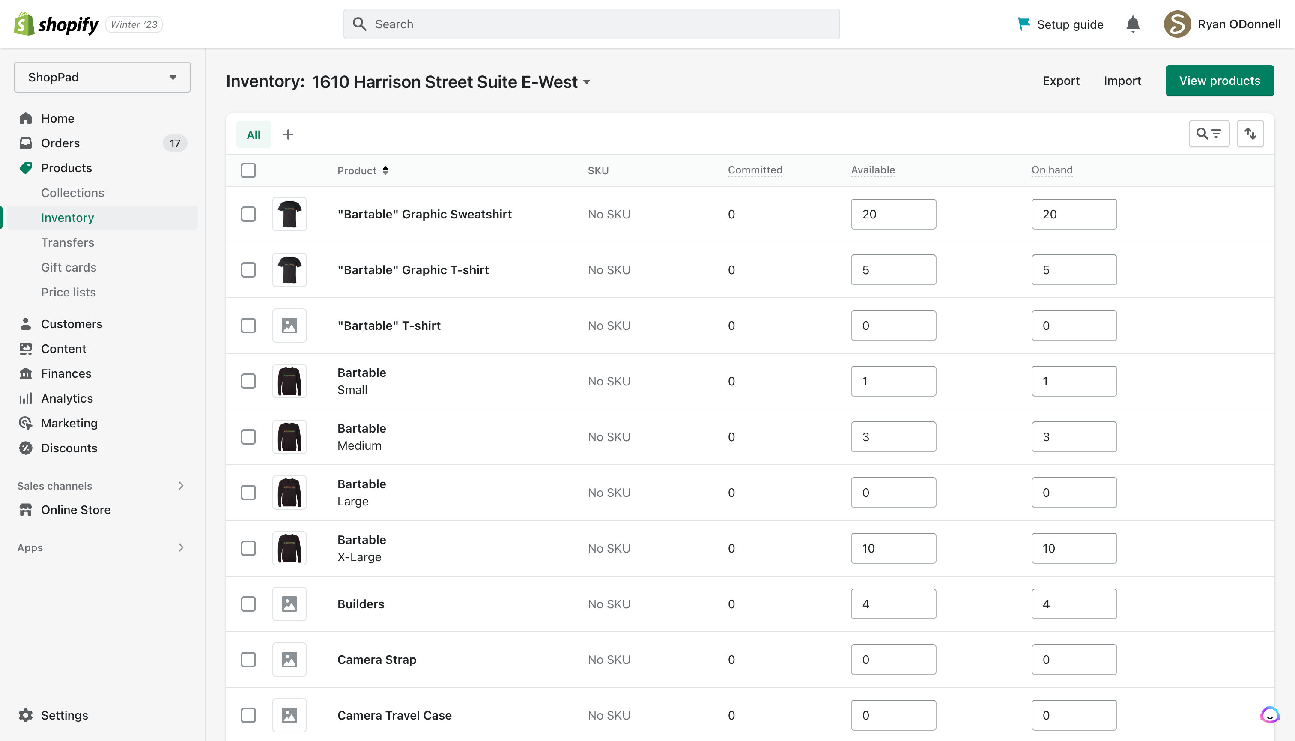This screenshot has height=741, width=1295.
Task: Click the Setup guide flag icon
Action: (1023, 24)
